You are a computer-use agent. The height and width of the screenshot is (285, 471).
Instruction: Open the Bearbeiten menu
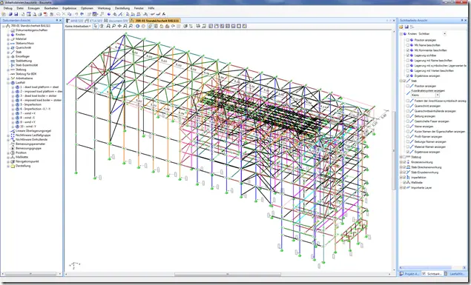point(51,8)
